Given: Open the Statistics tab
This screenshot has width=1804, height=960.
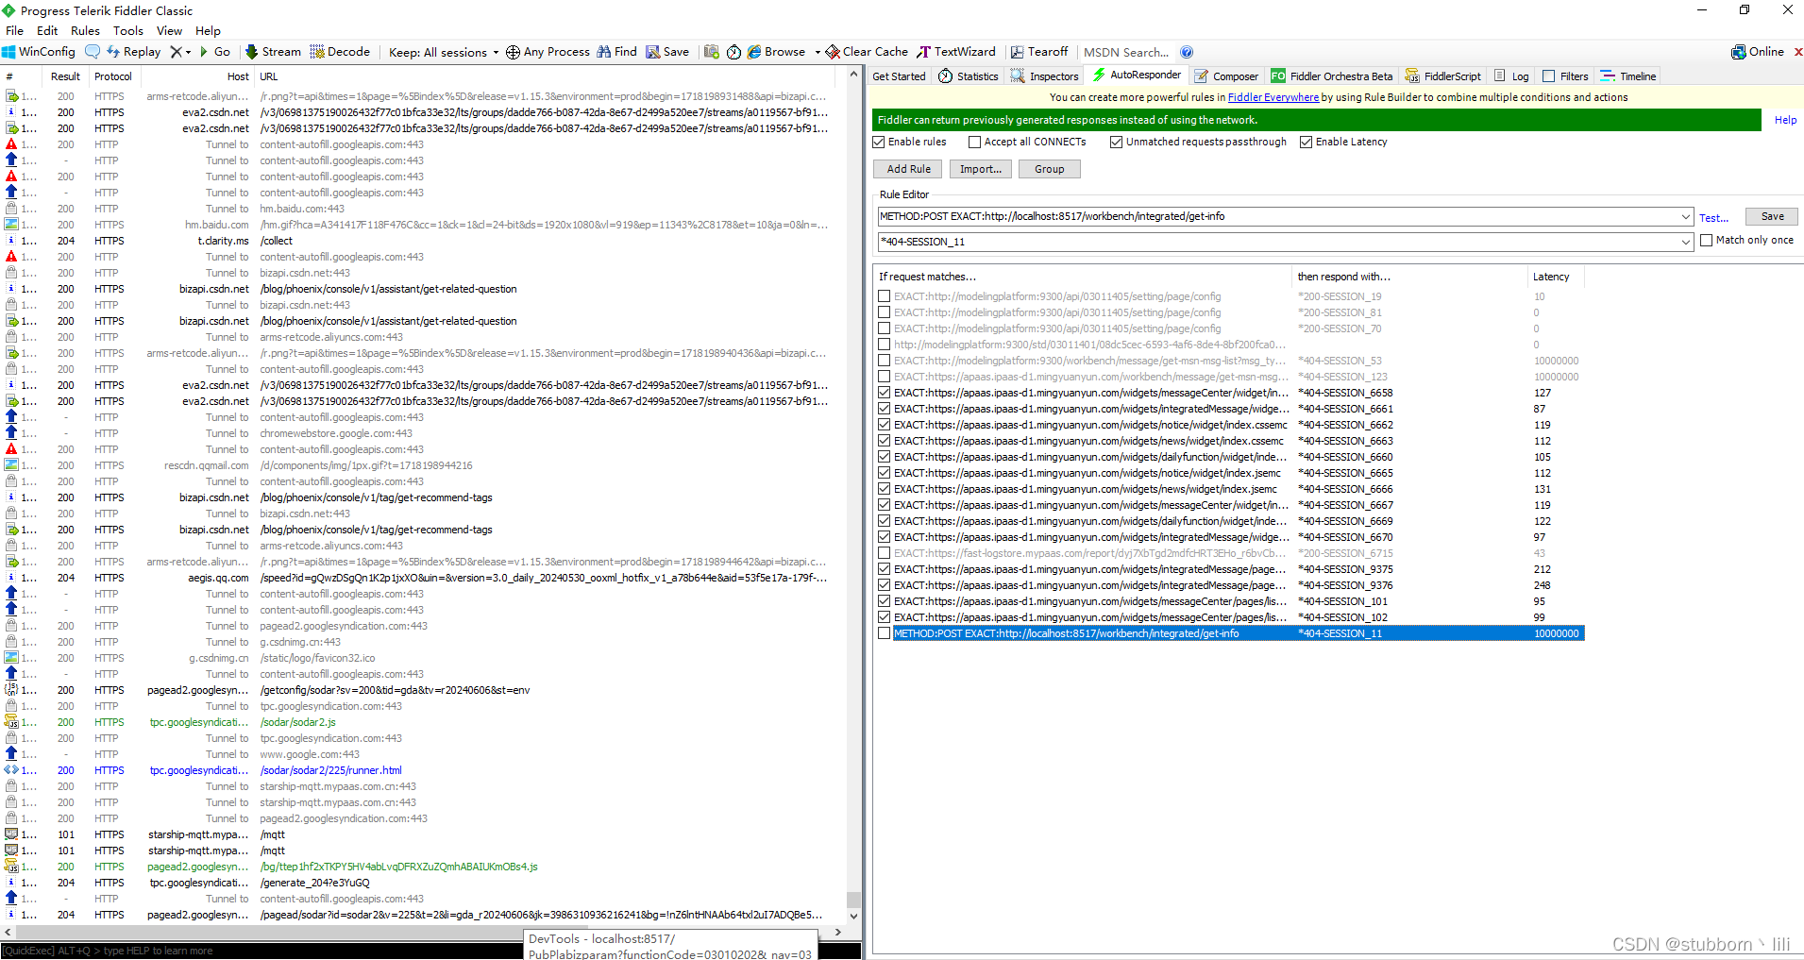Looking at the screenshot, I should tap(969, 76).
